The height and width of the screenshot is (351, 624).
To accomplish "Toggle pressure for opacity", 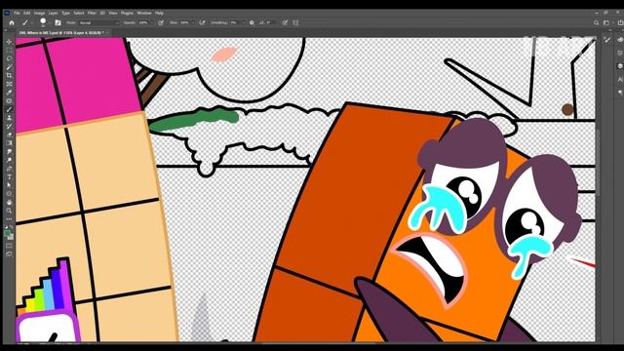I will (x=161, y=22).
